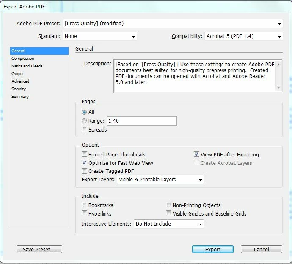Uncheck Optimize for Fast Web View
Image resolution: width=292 pixels, height=264 pixels.
tap(84, 163)
